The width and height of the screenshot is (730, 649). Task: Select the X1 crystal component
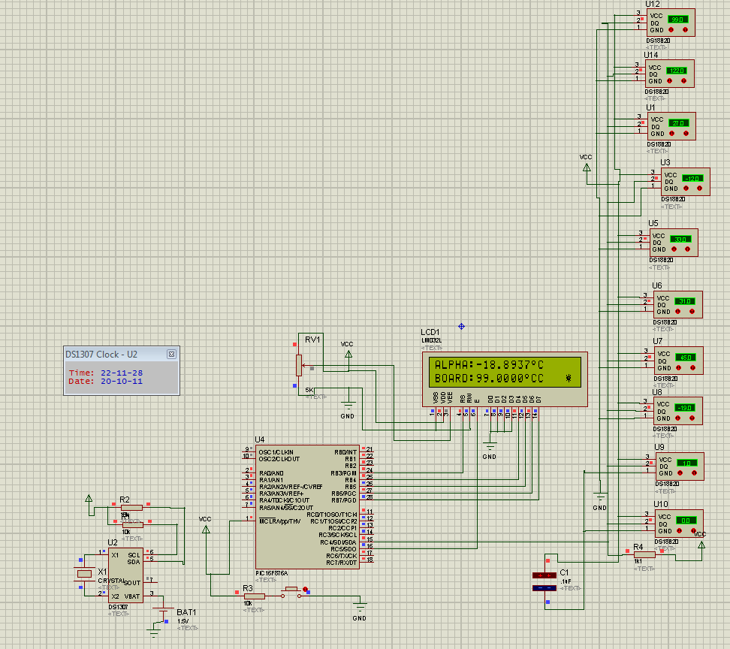pyautogui.click(x=81, y=575)
